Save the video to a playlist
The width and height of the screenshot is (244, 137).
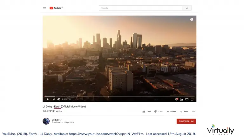pos(184,112)
